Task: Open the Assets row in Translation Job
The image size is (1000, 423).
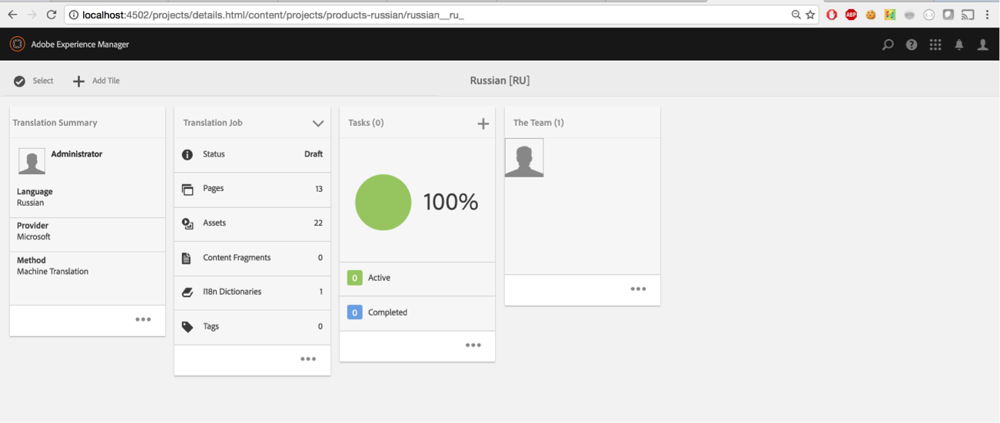Action: [252, 223]
